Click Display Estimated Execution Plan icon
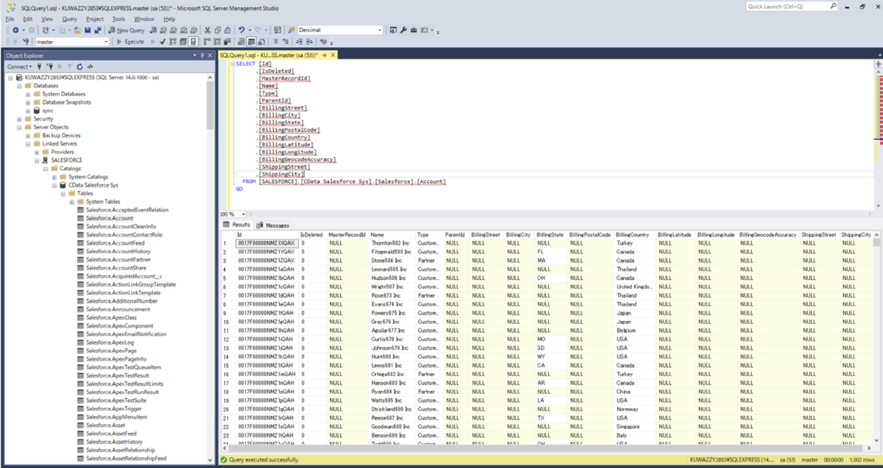883x468 pixels. (172, 42)
